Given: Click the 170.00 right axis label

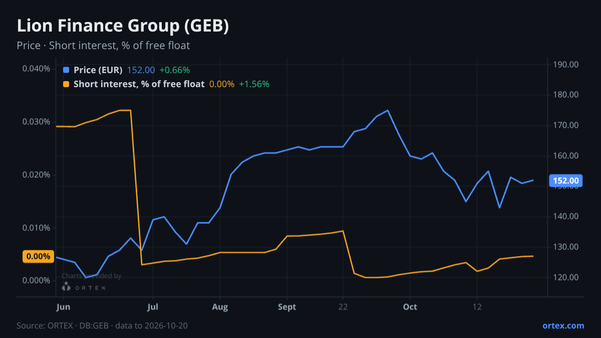Looking at the screenshot, I should pyautogui.click(x=566, y=125).
